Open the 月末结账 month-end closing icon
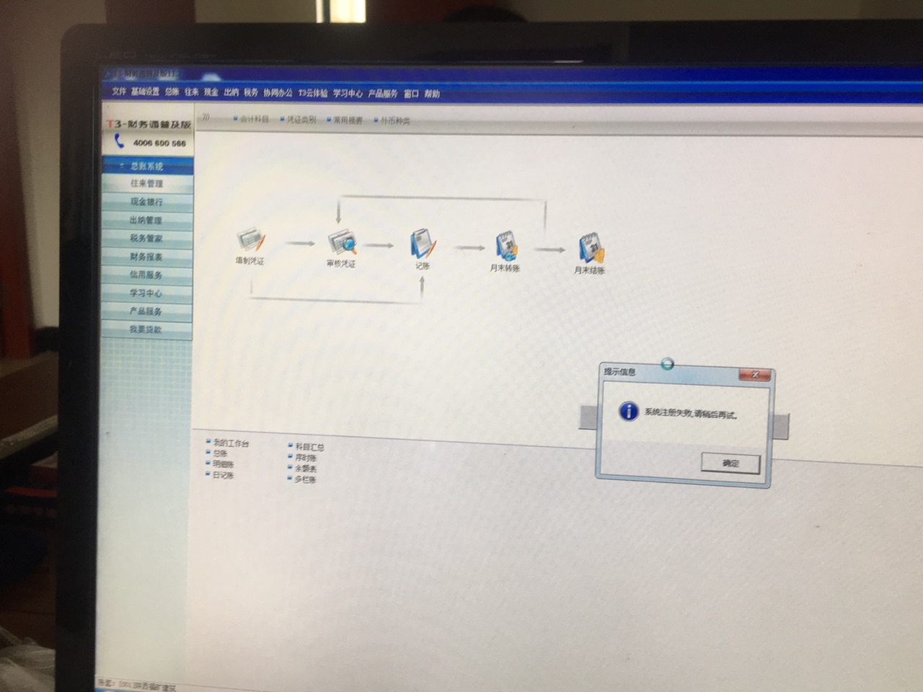 pos(591,249)
